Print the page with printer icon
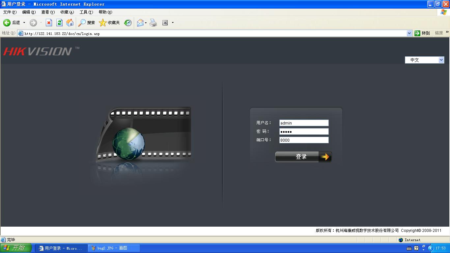 (x=153, y=23)
